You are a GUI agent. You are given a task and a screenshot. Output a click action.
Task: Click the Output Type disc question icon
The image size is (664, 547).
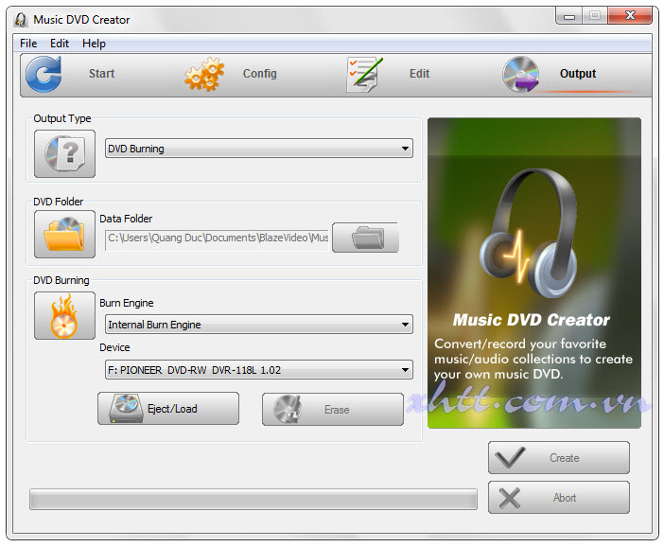coord(64,153)
